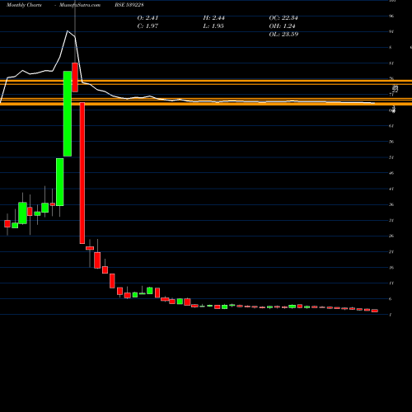Click the 61 price axis label
The height and width of the screenshot is (412, 412).
click(391, 126)
